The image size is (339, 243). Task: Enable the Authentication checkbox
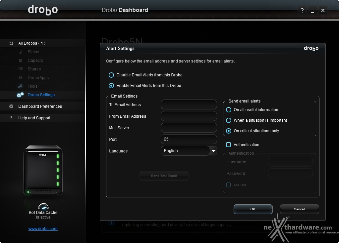[x=229, y=145]
